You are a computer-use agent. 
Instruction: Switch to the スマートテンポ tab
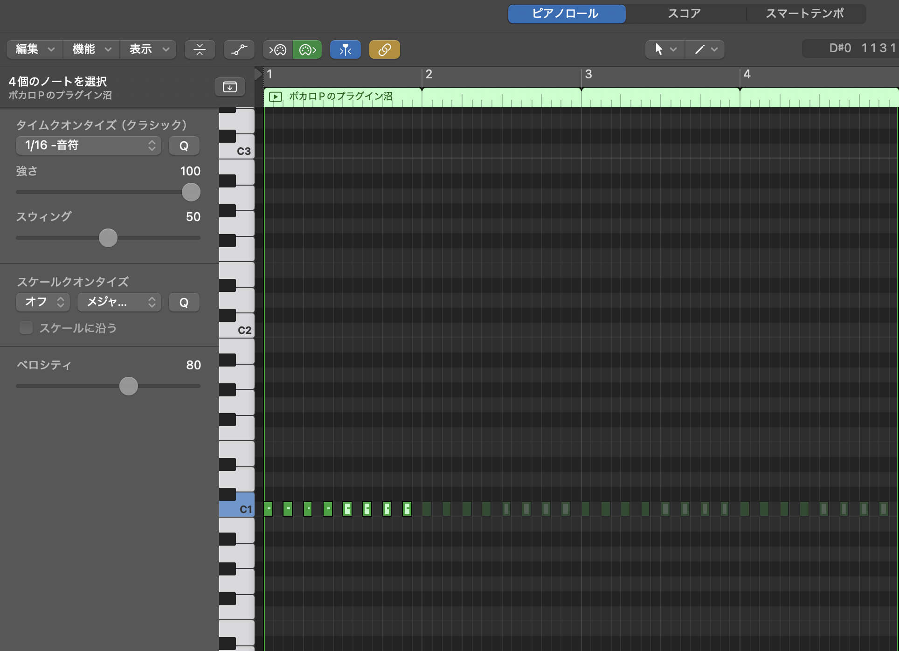point(805,14)
